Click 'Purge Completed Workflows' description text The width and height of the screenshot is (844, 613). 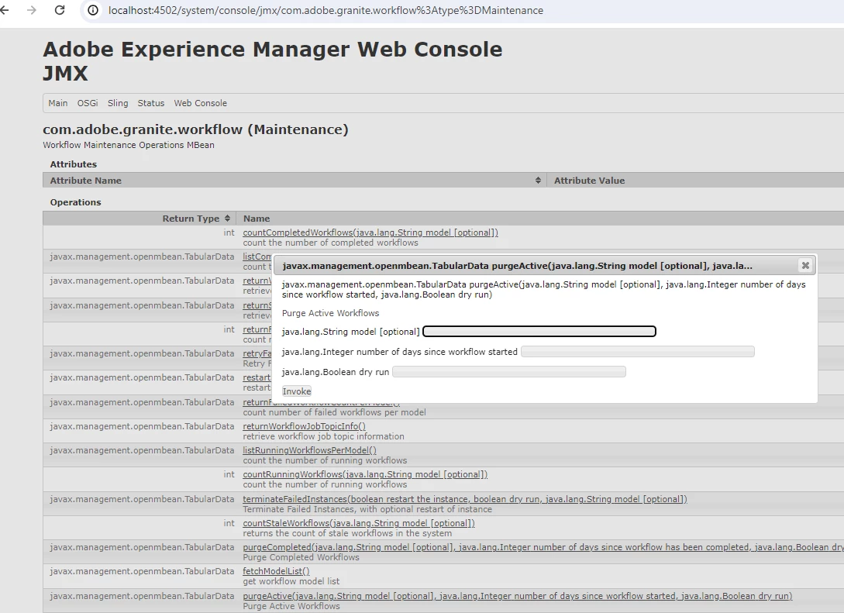[x=301, y=557]
